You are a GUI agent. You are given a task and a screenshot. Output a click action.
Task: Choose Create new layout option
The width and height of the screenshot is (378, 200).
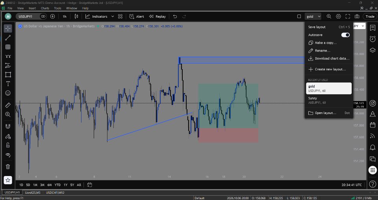coord(329,69)
